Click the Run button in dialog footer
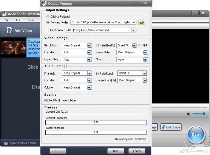Viewport: 210px width, 155px height. pyautogui.click(x=116, y=151)
